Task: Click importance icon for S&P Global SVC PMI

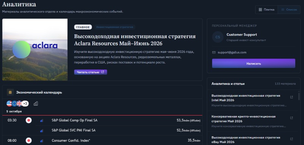Action: [x=41, y=131]
